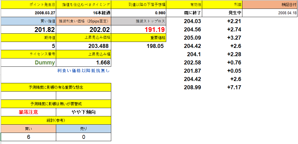The height and width of the screenshot is (144, 298).
Task: Click the buy count cell 6
Action: (x=29, y=137)
